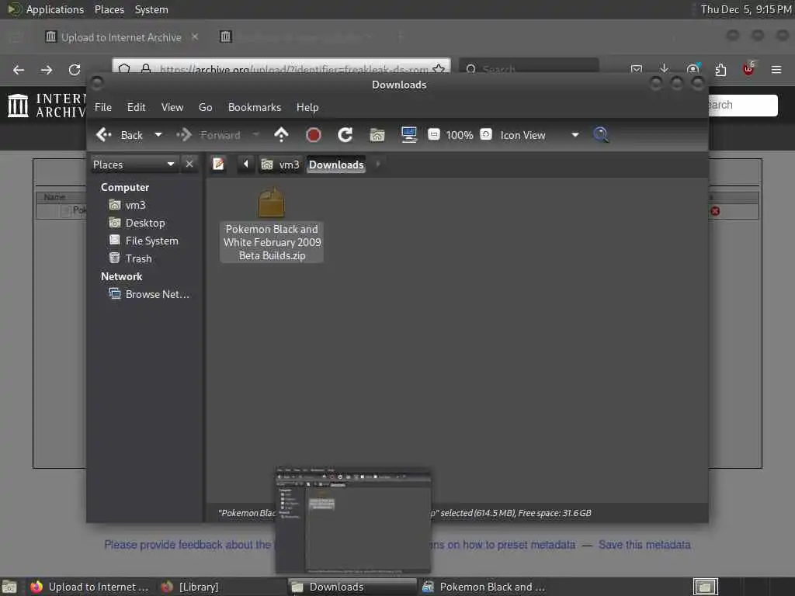Click the Pocket icon in Firefox toolbar
Screen dimensions: 795x596
pyautogui.click(x=637, y=69)
